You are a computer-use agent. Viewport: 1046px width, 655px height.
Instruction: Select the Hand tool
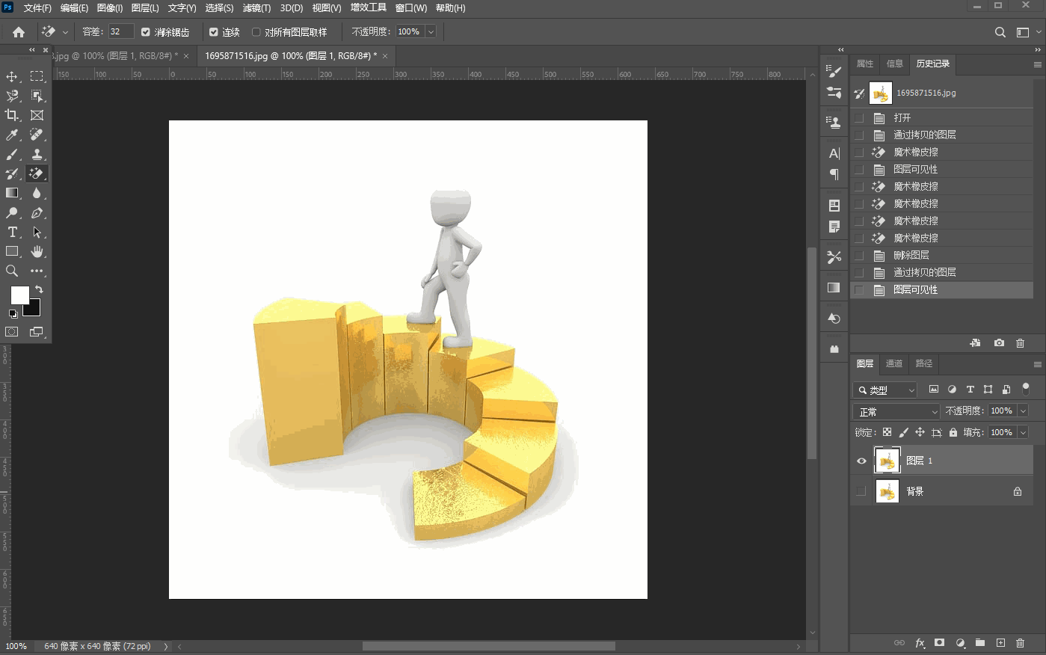(37, 251)
